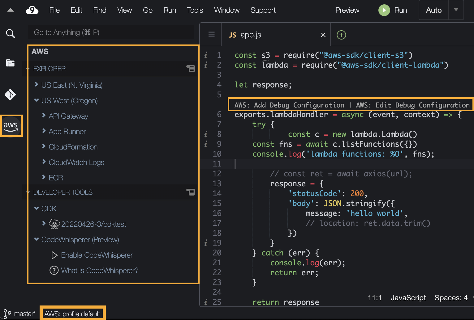474x320 pixels.
Task: Click Enable CodeWhisperer
Action: 97,255
